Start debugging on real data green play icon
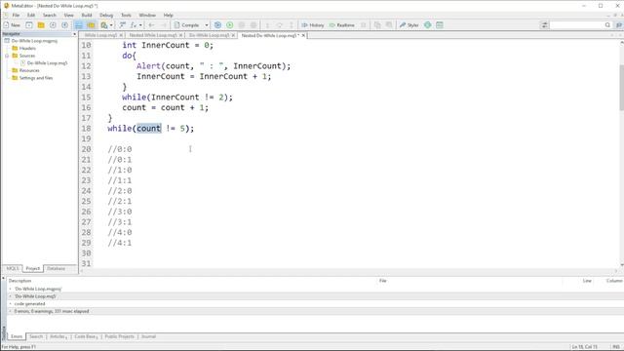 [x=230, y=25]
